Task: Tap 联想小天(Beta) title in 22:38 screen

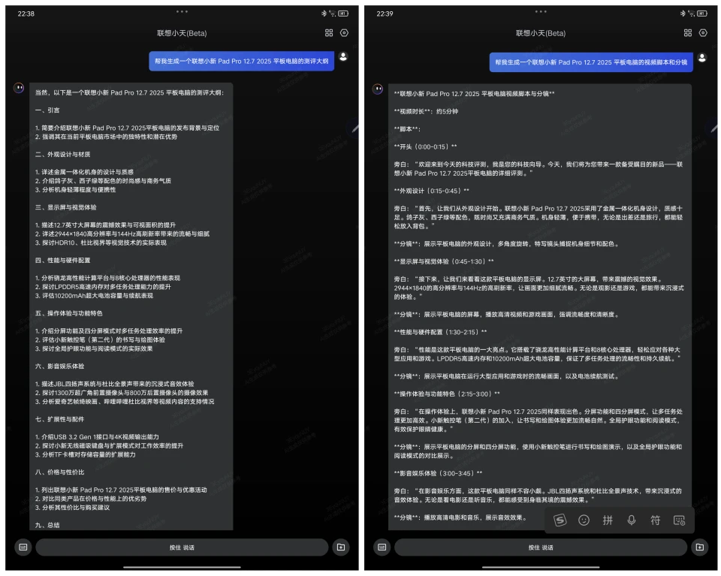Action: 182,33
